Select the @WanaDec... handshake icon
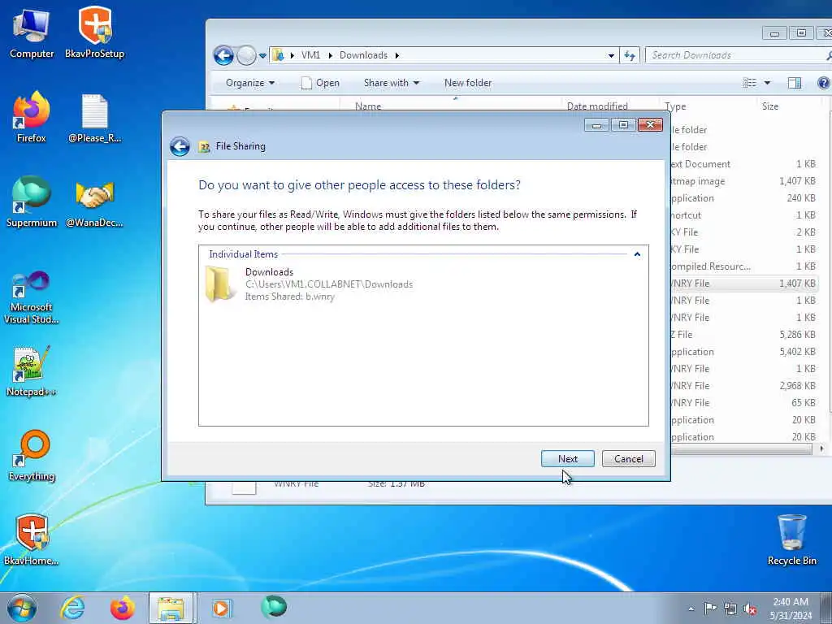The width and height of the screenshot is (832, 624). tap(95, 202)
